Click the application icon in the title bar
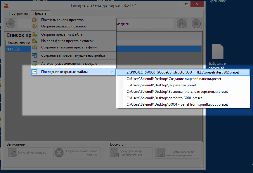Screen dimensions: 253x173 click(6, 5)
